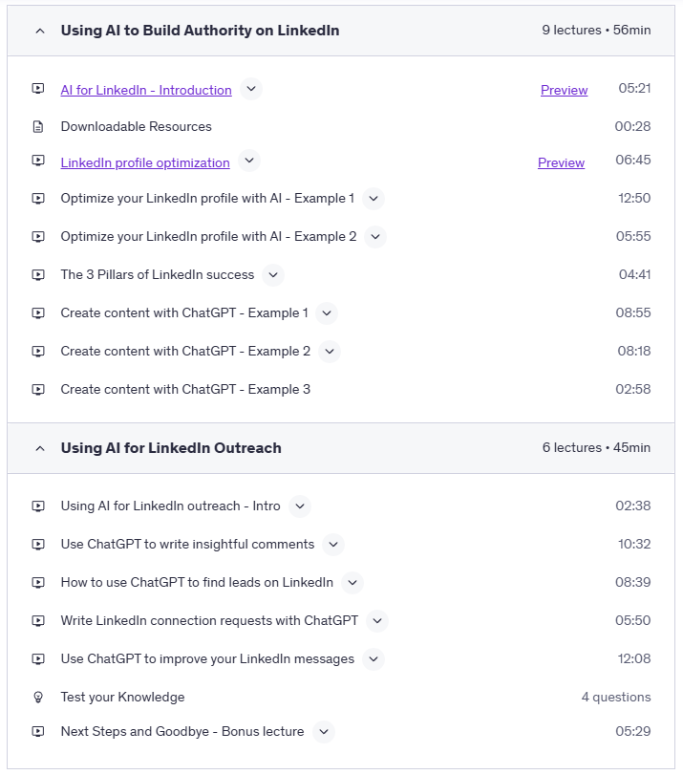
Task: Expand details for "Create content with ChatGPT - Example 2"
Action: click(x=330, y=351)
